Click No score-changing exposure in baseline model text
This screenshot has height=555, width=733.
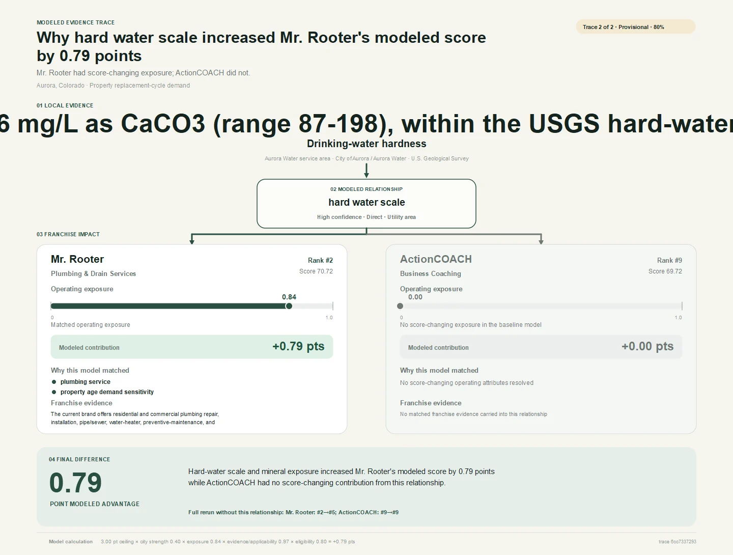click(470, 325)
